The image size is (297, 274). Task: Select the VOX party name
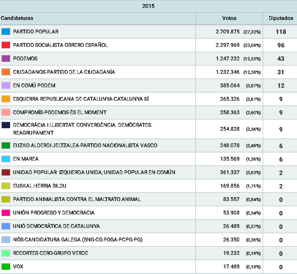click(18, 267)
